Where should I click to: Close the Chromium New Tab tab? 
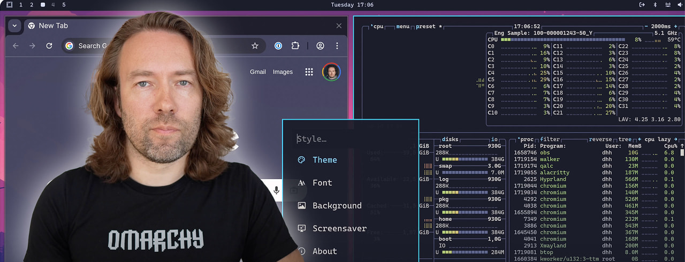(x=339, y=26)
